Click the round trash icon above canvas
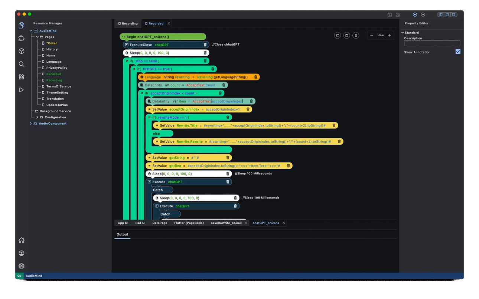Viewport: 479px width, 299px height. (x=356, y=36)
